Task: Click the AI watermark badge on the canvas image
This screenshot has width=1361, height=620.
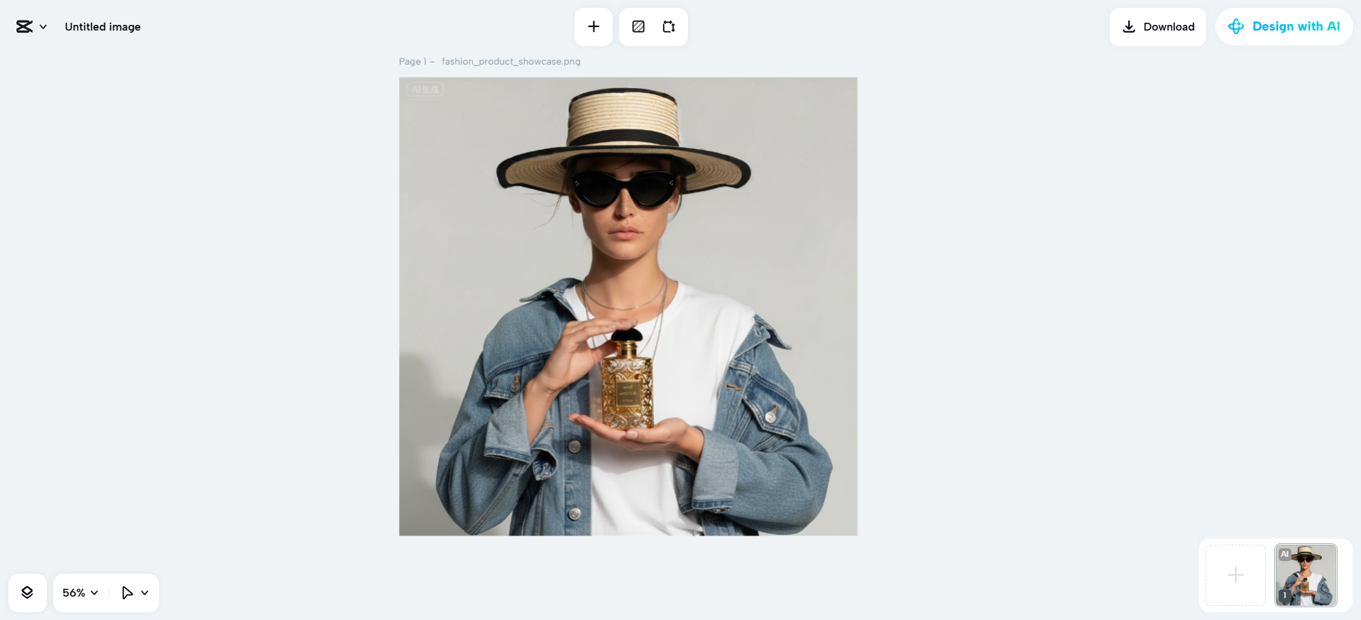Action: (425, 89)
